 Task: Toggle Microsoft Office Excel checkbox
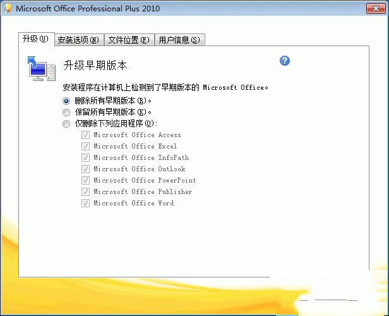(x=85, y=146)
